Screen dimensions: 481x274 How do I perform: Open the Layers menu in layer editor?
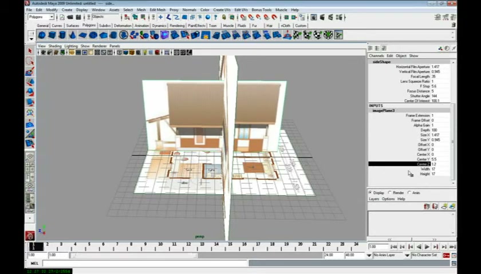pos(374,199)
